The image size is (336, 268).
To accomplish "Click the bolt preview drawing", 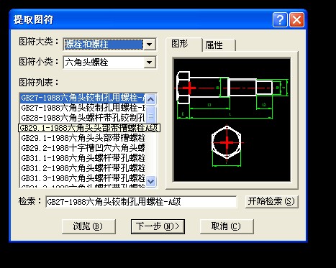I will point(232,120).
